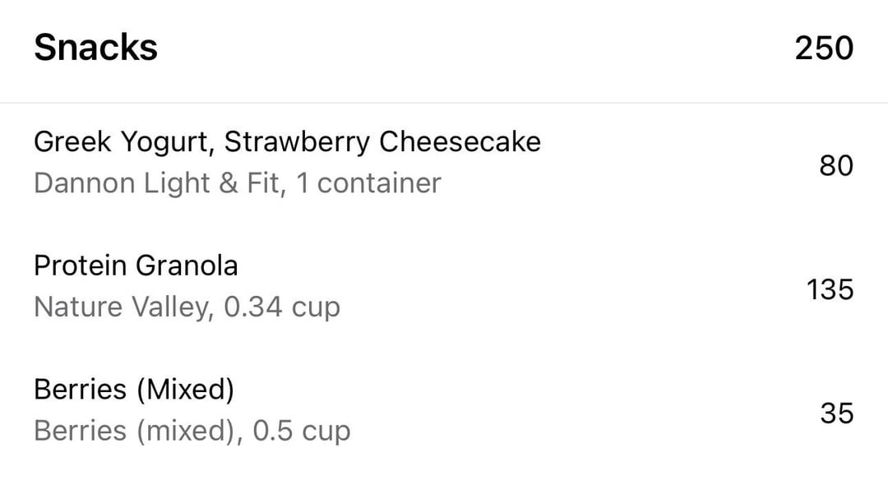
Task: Select the 80 calorie value for yogurt
Action: coord(836,165)
